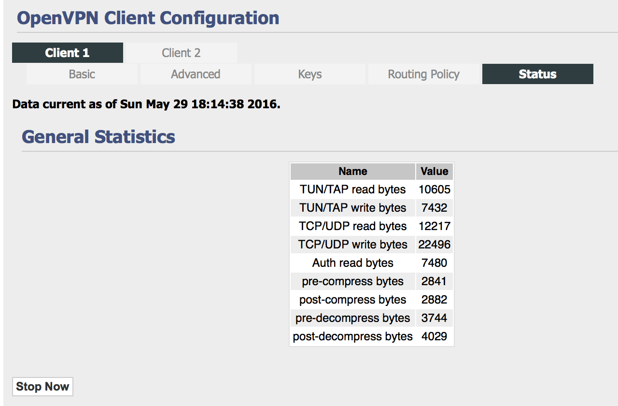Open the Client 2 tab
Viewport: 618px width, 406px height.
(181, 53)
